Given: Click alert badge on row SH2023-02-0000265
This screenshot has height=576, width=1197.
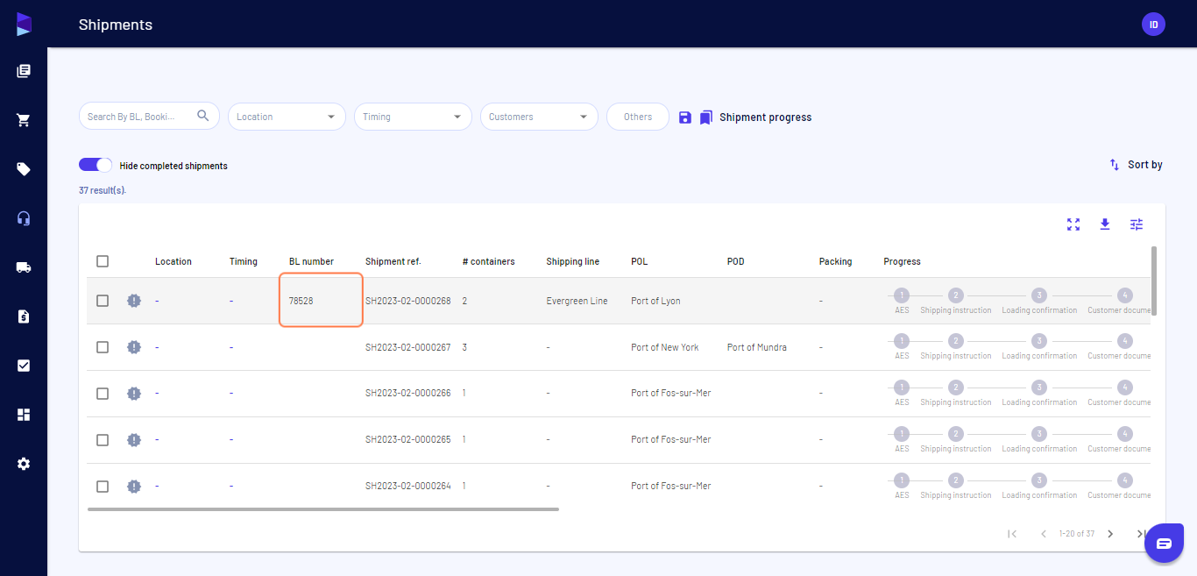Looking at the screenshot, I should coord(134,440).
